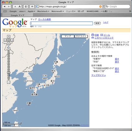Click the ローカル検索 link
Screen dimensions: 132x131
(44, 19)
